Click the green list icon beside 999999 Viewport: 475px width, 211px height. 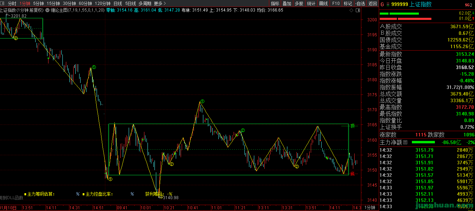pyautogui.click(x=387, y=5)
